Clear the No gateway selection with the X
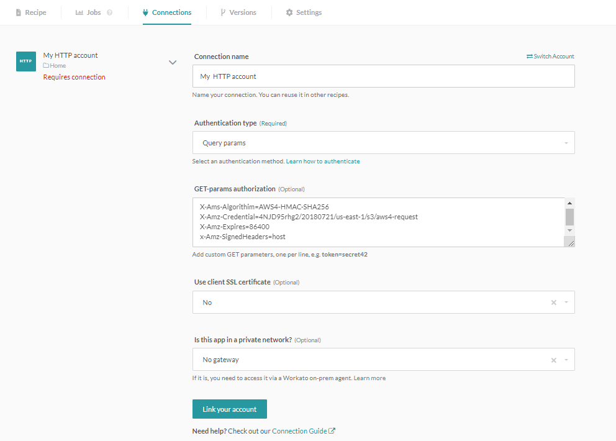Viewport: 616px width, 441px height. point(553,359)
